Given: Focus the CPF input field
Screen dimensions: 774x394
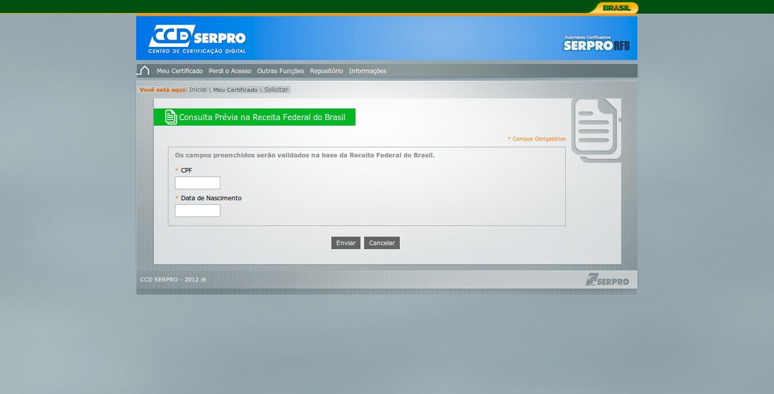Looking at the screenshot, I should pyautogui.click(x=198, y=183).
